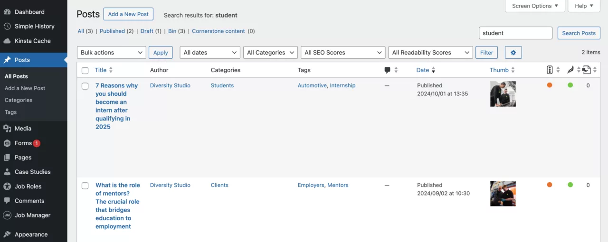Open the Media library in sidebar
Viewport: 608px width, 242px height.
tap(23, 129)
